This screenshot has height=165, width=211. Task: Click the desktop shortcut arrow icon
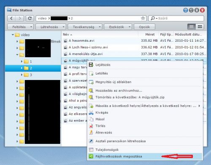coord(91,141)
